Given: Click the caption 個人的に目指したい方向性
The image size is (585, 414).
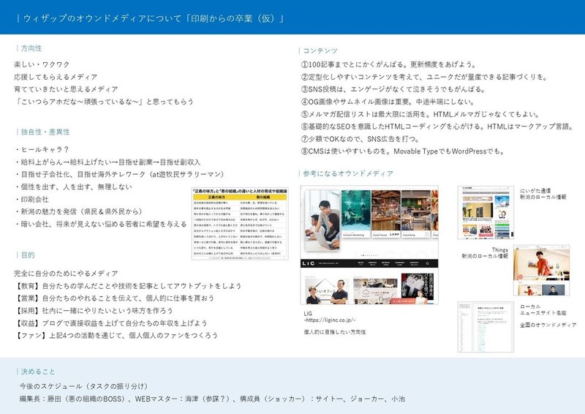Looking at the screenshot, I should pyautogui.click(x=335, y=332).
